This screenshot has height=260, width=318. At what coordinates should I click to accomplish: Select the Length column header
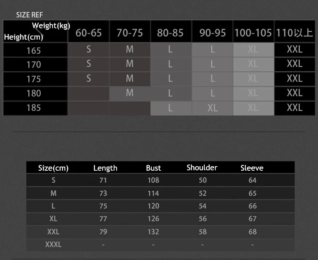point(105,168)
